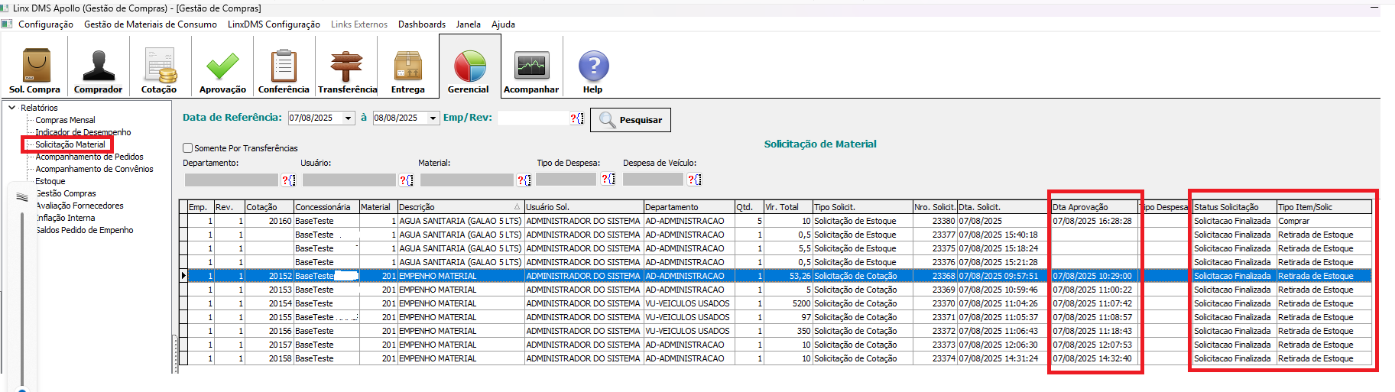The image size is (1395, 392).
Task: Open the Links Externos menu
Action: (359, 24)
